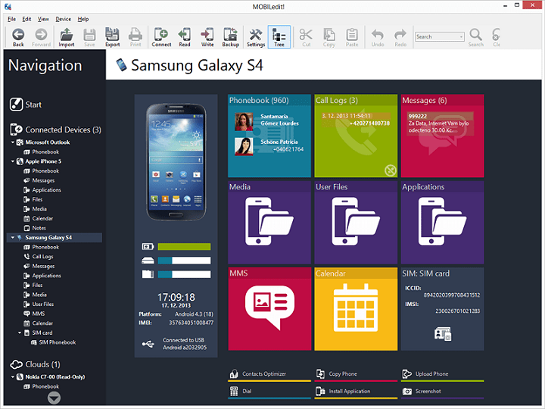545x409 pixels.
Task: Select Connected Devices (3) in navigation
Action: coord(55,130)
